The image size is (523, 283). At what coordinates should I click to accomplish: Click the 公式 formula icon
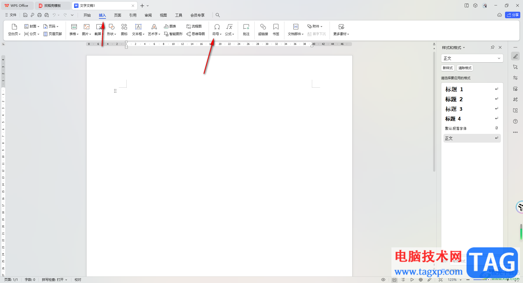[x=229, y=27]
